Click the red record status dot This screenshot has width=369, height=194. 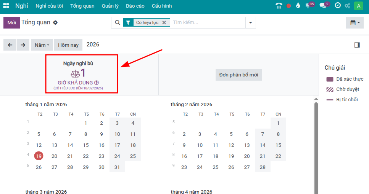pyautogui.click(x=288, y=6)
